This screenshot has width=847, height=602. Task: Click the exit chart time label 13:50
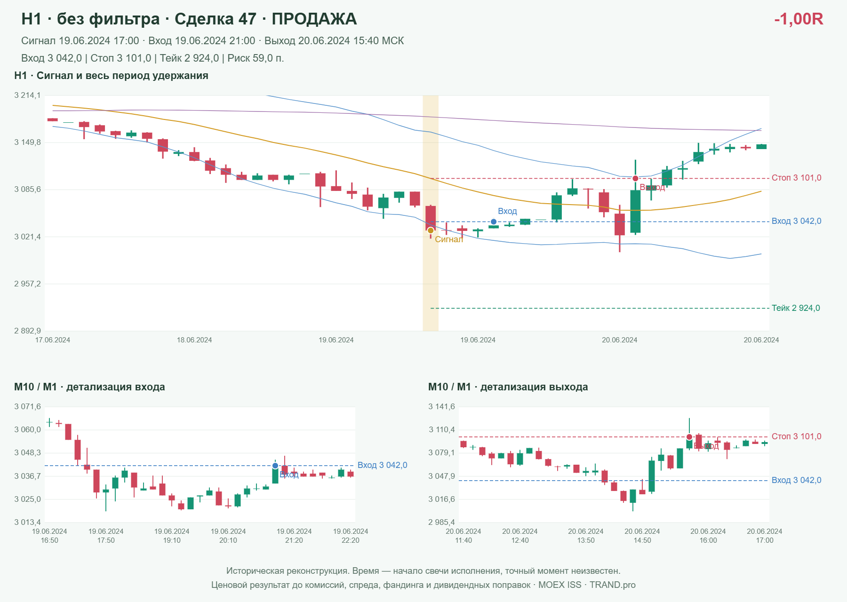[586, 540]
